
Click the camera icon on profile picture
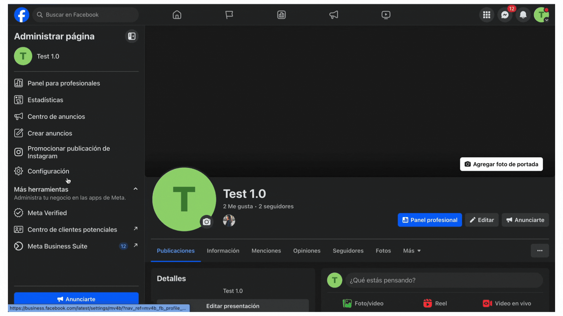click(x=207, y=222)
